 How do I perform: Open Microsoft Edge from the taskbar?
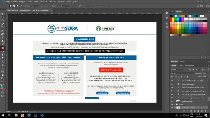point(29,115)
